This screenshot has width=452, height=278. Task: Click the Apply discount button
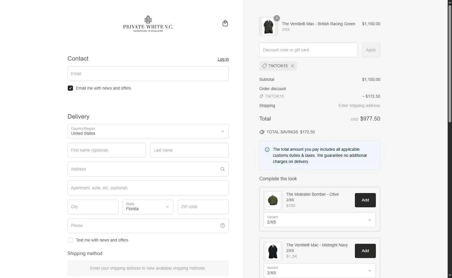[371, 50]
